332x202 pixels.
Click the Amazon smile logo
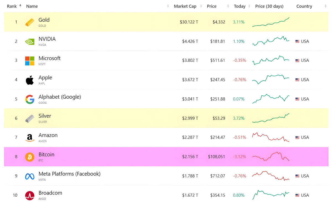pos(30,137)
